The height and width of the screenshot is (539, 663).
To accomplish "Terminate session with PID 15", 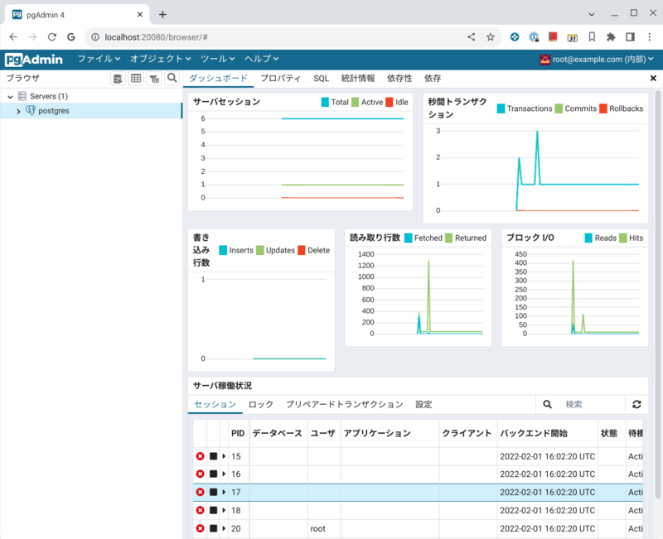I will click(200, 456).
